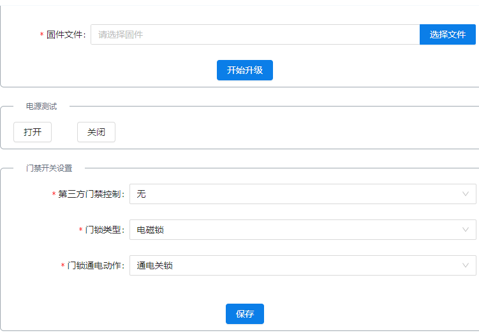Click the red asterisk beside 固件文件

coord(42,35)
